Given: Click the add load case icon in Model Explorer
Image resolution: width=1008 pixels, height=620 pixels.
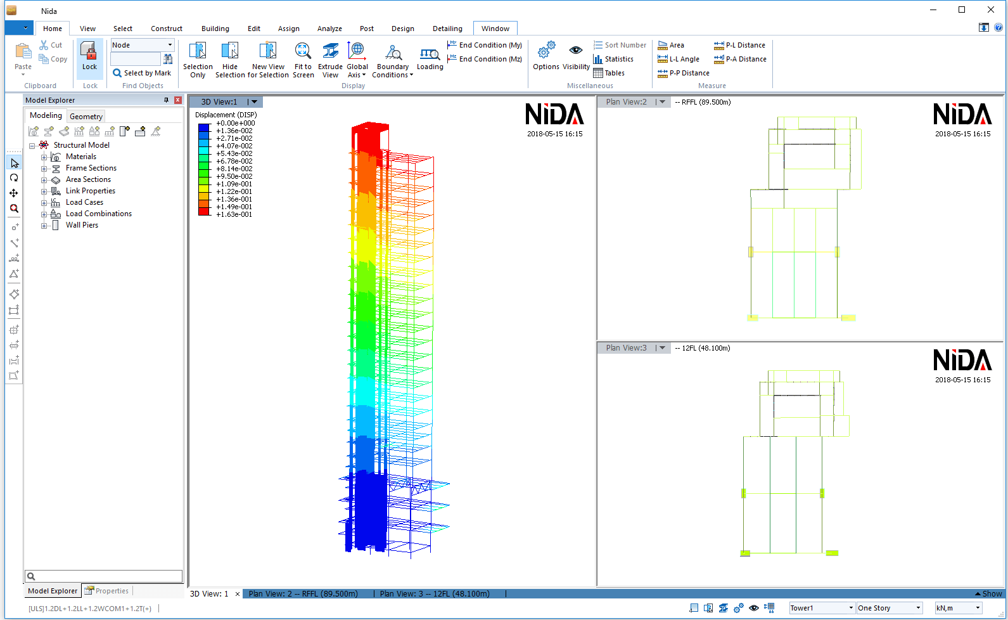Looking at the screenshot, I should click(x=79, y=131).
